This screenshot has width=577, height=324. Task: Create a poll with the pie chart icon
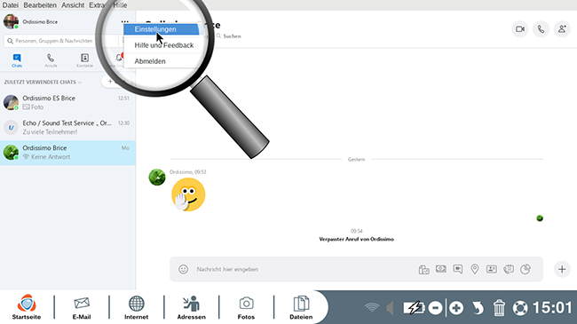[526, 269]
